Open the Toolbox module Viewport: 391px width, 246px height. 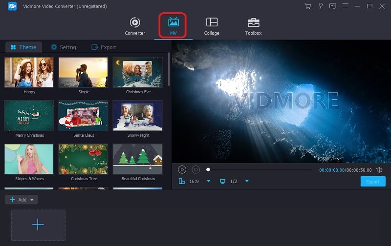click(x=253, y=26)
